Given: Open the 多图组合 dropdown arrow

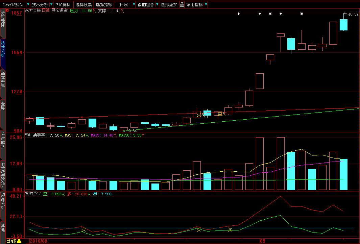Looking at the screenshot, I should click(x=157, y=5).
